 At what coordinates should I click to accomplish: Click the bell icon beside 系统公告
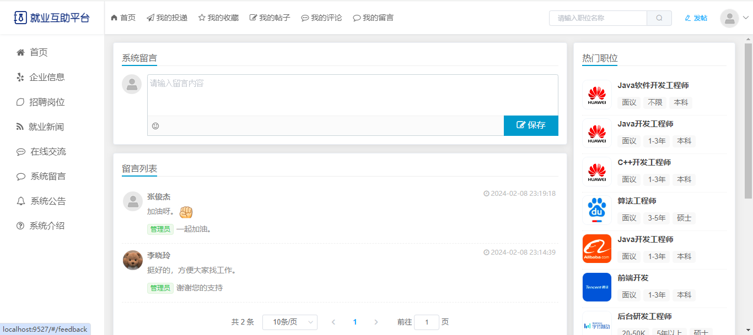(x=21, y=201)
